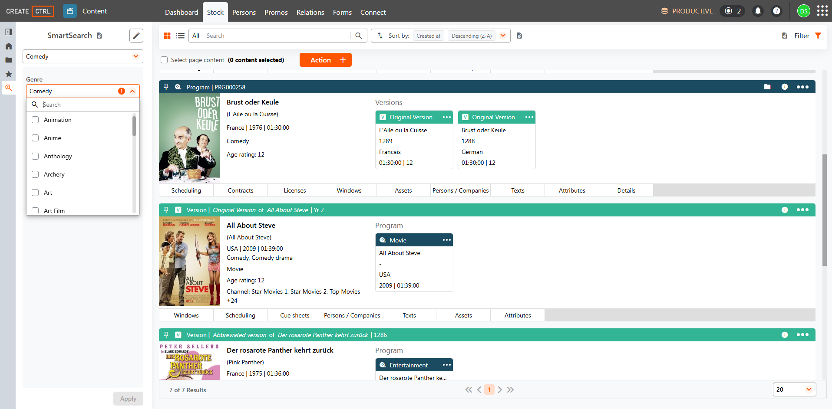
Task: Open folder icon on PRG000258 header
Action: tap(767, 87)
